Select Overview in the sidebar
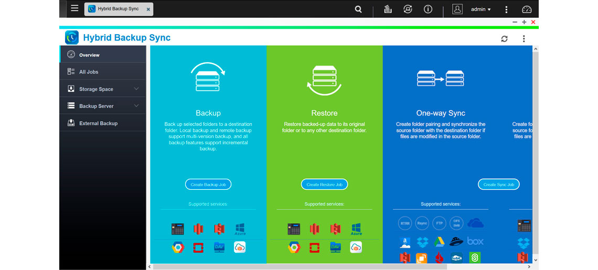 click(x=103, y=55)
